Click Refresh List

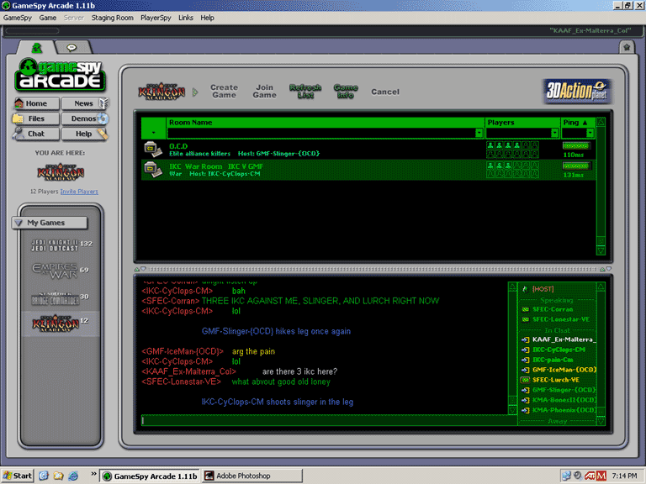coord(305,92)
